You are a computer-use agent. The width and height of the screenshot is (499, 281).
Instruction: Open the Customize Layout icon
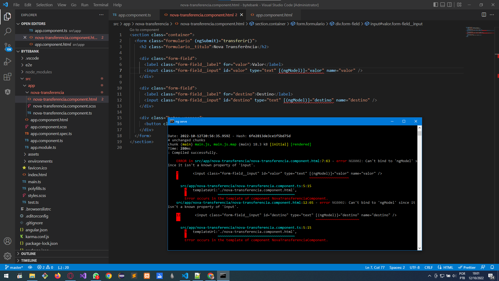pos(459,5)
